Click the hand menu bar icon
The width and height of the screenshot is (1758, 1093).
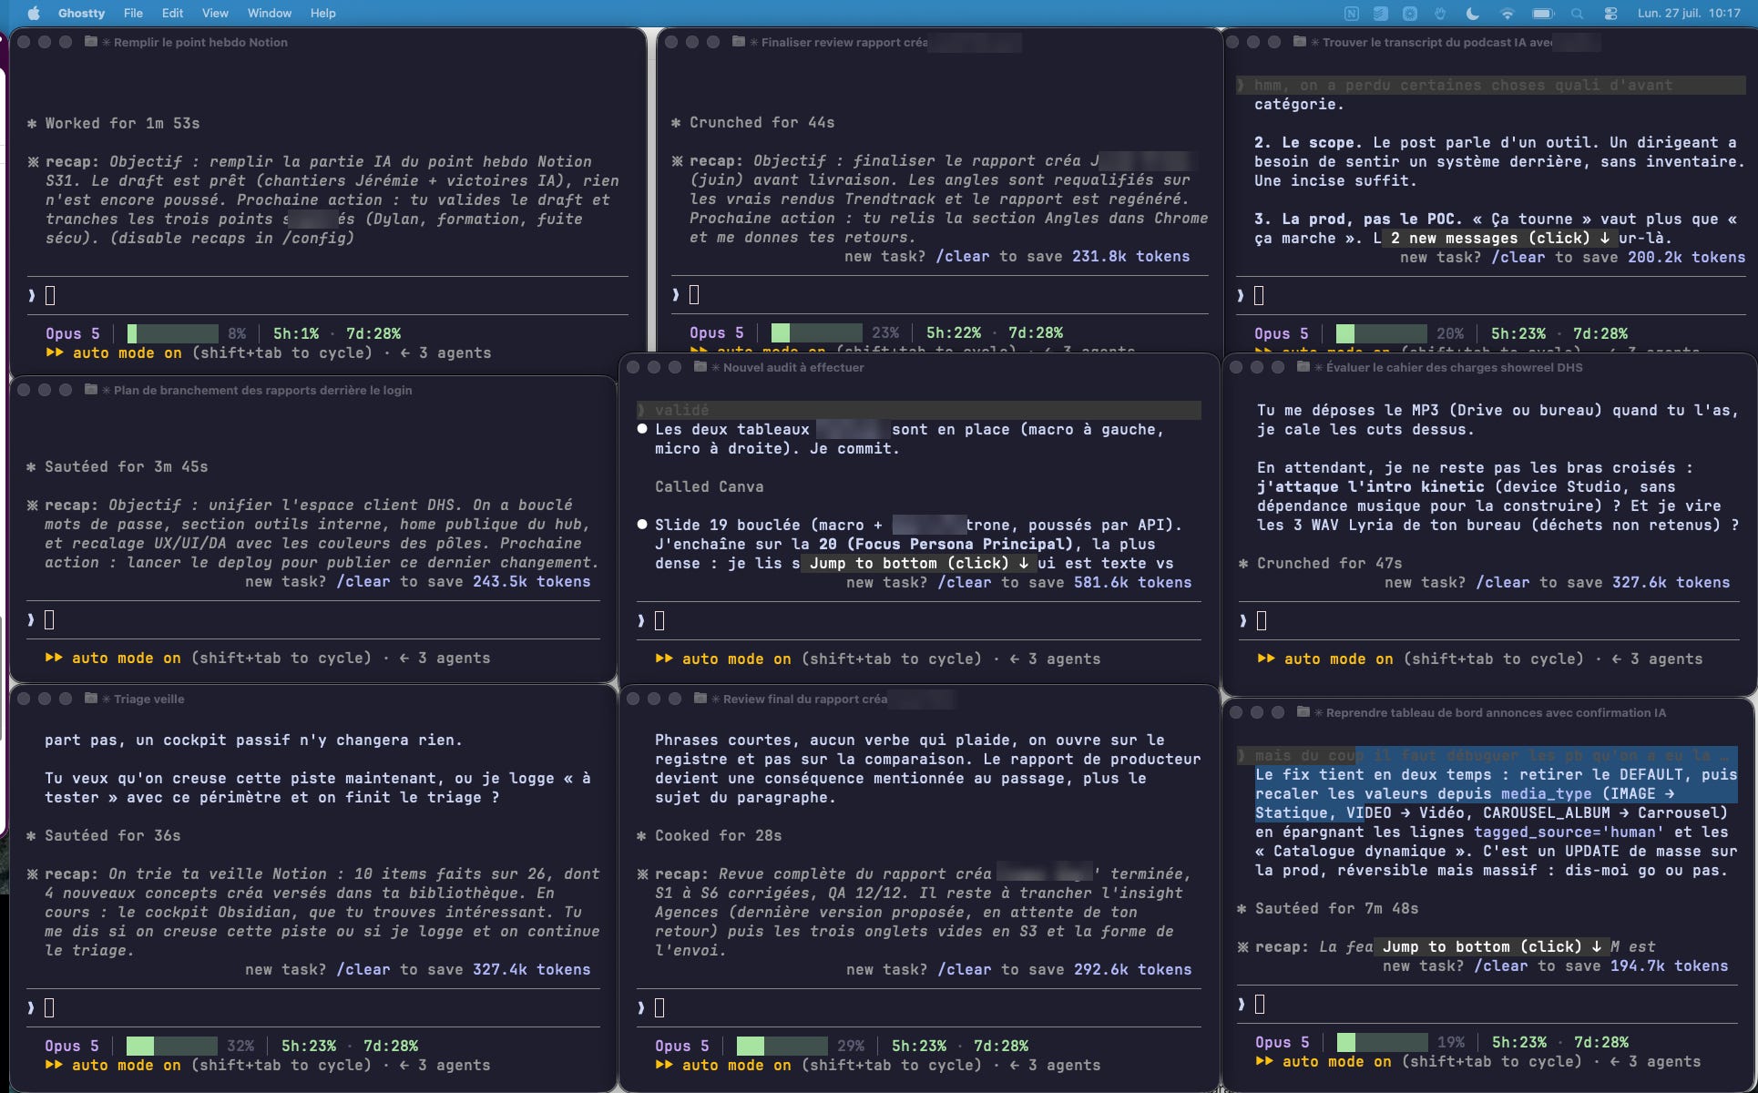click(x=1440, y=13)
